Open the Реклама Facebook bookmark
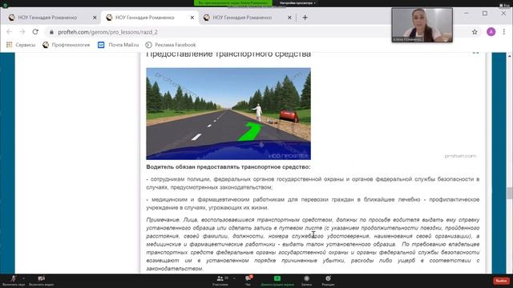The width and height of the screenshot is (513, 288). (x=171, y=45)
